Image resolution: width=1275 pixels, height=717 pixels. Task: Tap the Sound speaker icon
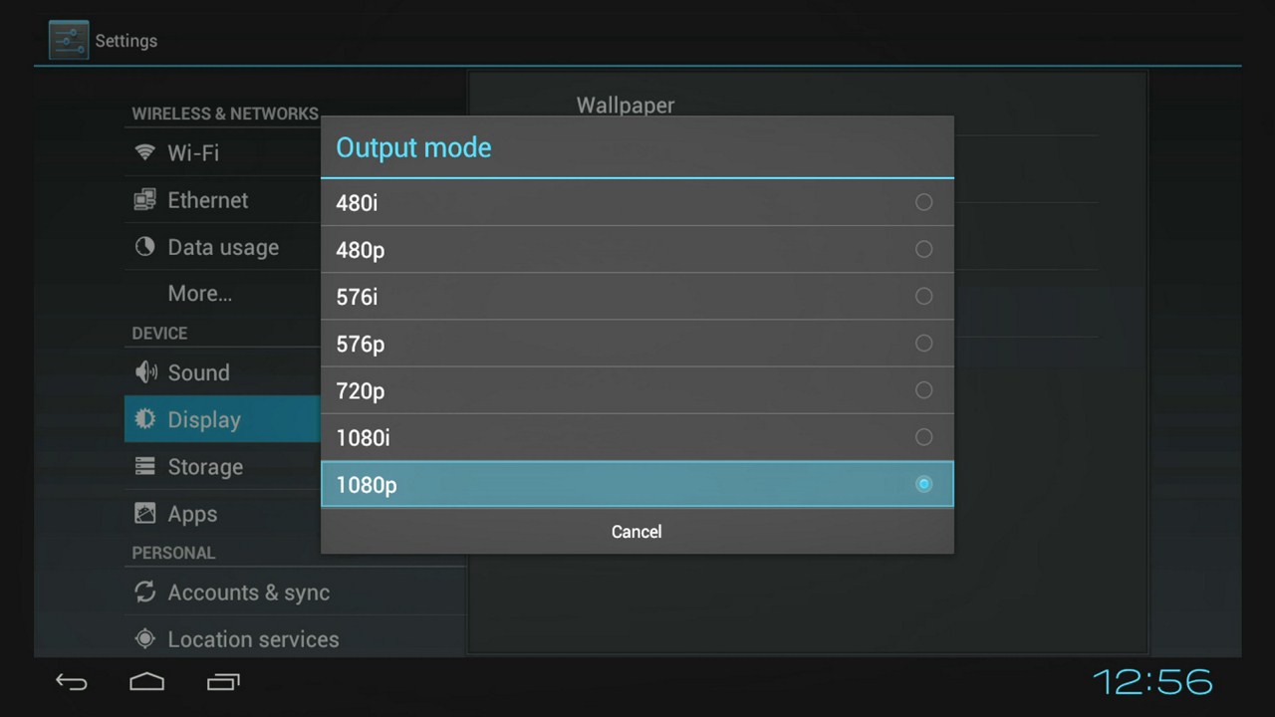145,372
